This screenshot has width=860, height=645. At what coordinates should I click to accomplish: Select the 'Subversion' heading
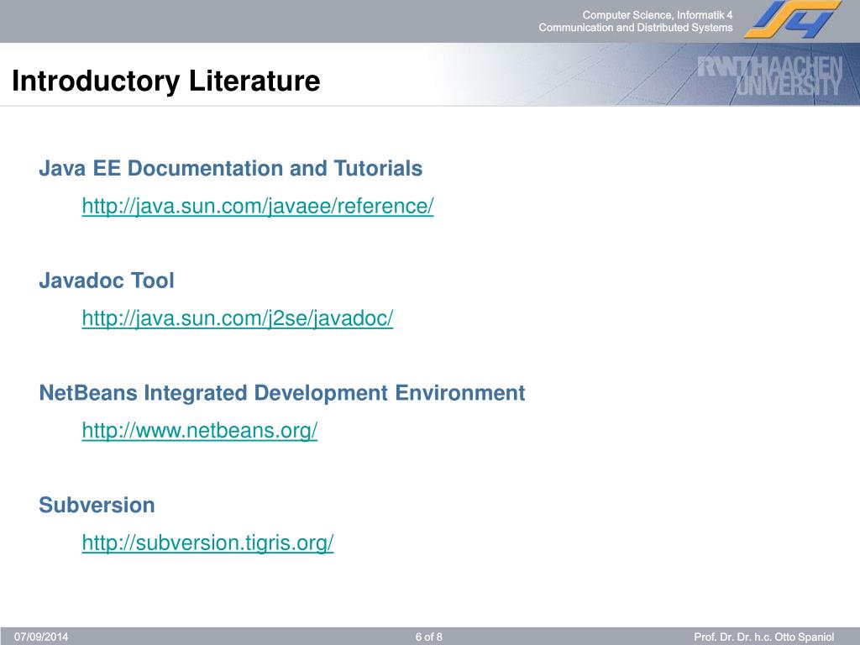pos(97,505)
